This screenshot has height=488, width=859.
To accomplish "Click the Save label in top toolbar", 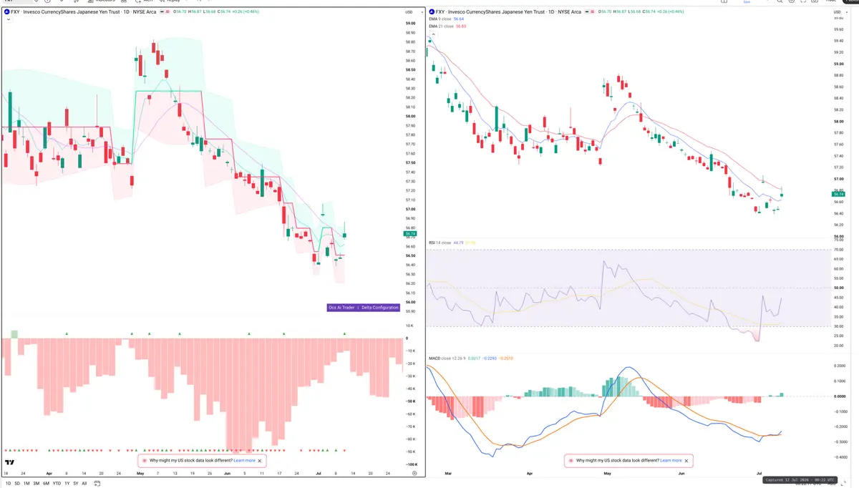I will coord(748,2).
